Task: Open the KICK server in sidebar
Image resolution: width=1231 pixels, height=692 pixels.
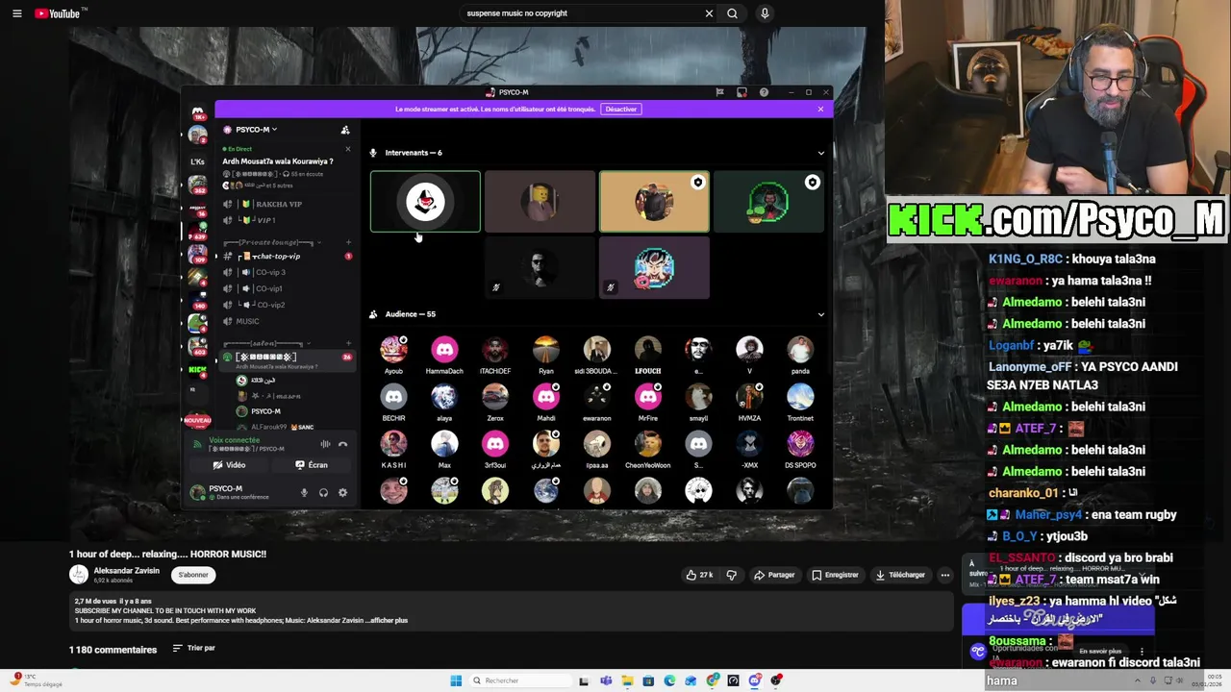Action: [197, 369]
